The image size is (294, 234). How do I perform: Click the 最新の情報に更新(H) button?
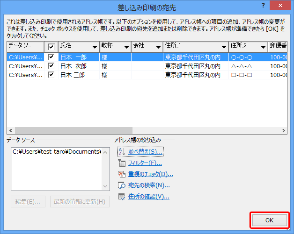point(80,201)
